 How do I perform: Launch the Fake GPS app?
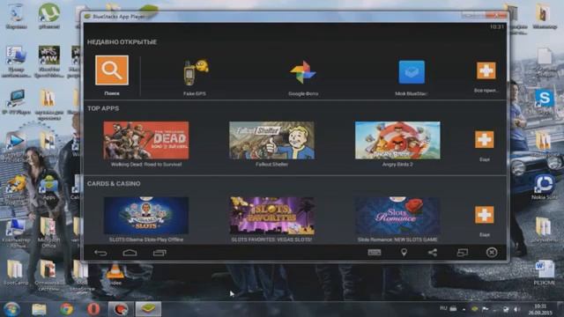tap(196, 72)
